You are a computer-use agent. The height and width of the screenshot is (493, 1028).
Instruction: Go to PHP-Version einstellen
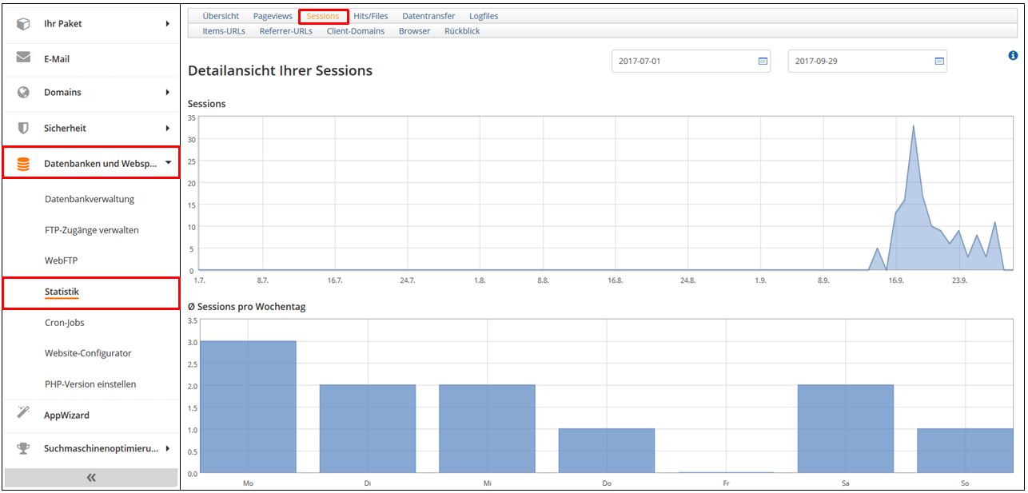click(x=90, y=384)
